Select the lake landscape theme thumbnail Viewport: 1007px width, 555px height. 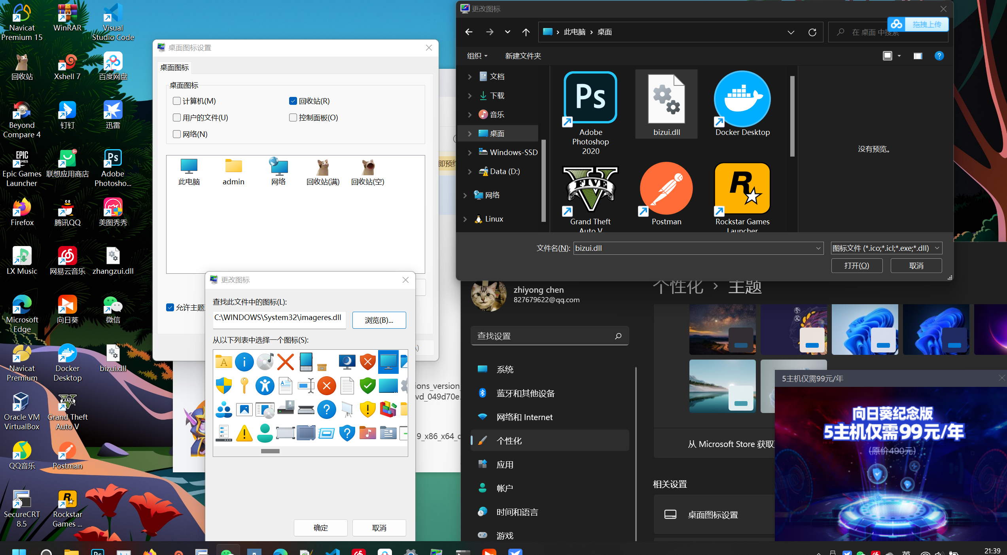tap(722, 386)
